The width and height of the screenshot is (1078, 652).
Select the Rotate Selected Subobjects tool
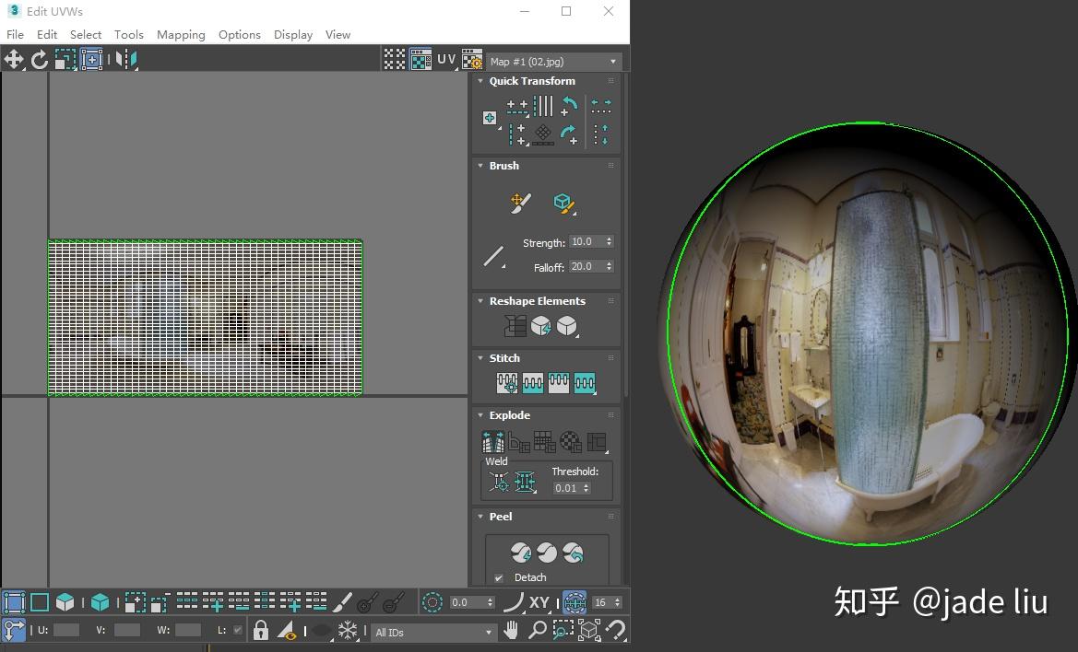[39, 60]
